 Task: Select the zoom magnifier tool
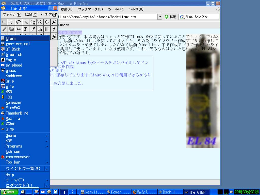[x=54, y=22]
